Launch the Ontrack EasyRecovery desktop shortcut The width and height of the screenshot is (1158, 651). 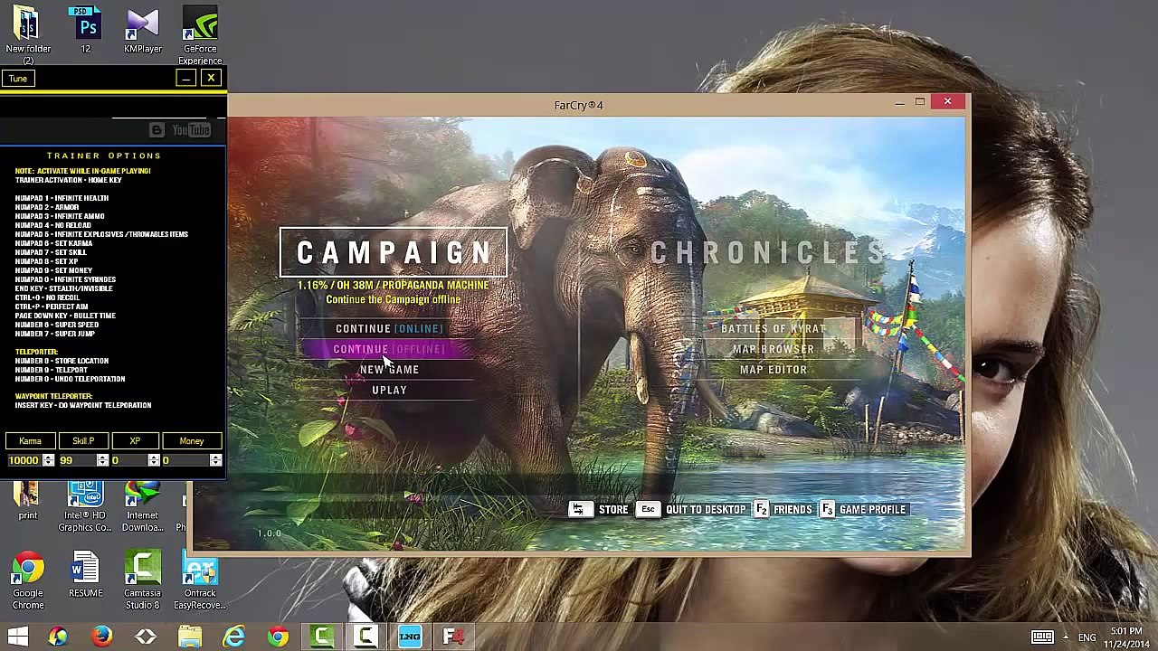pos(200,580)
